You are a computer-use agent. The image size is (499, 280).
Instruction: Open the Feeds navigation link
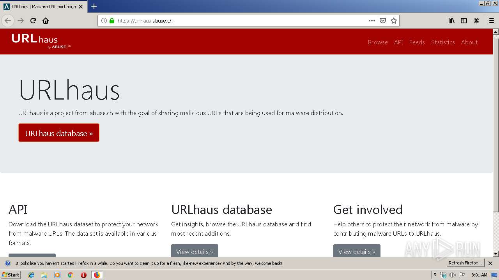pyautogui.click(x=417, y=42)
